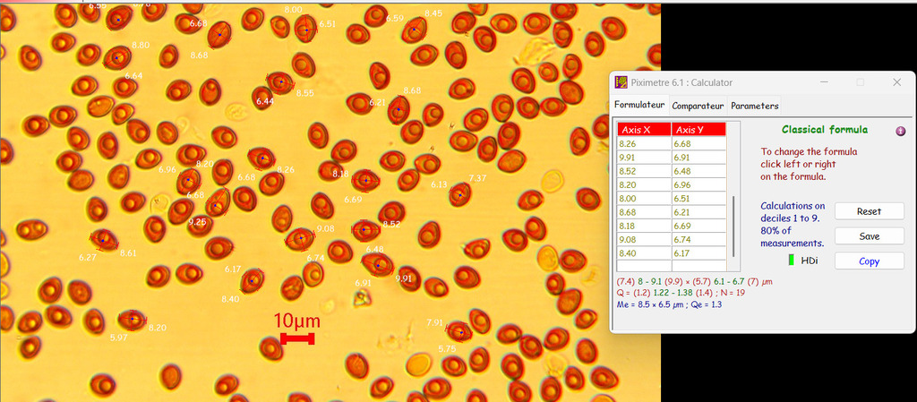Minimize the Piximetre Calculator window
Image resolution: width=917 pixels, height=402 pixels.
pos(824,82)
